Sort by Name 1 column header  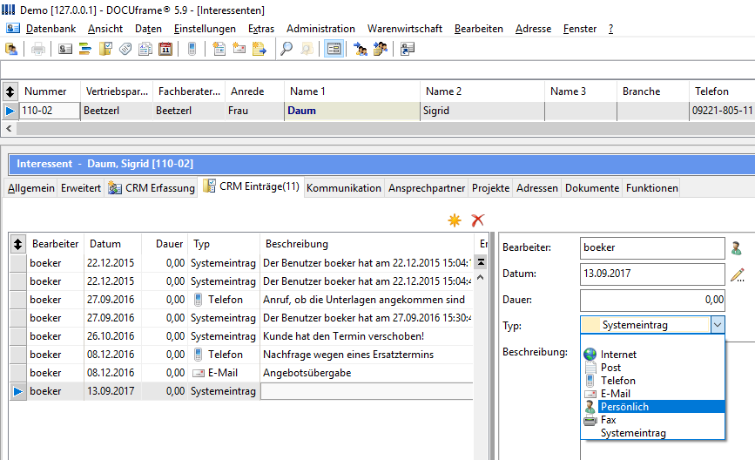pos(352,91)
